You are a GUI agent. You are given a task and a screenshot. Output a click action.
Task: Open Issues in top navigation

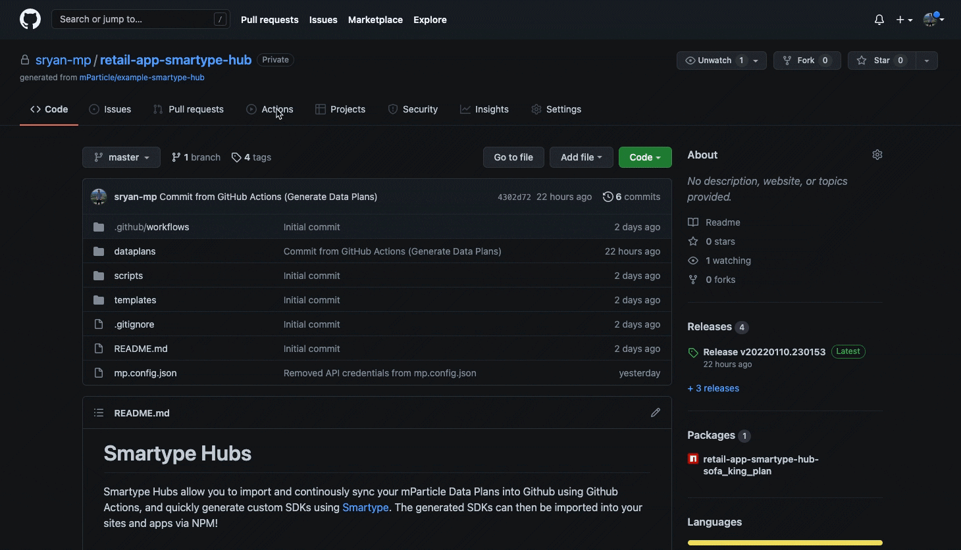[x=323, y=20]
